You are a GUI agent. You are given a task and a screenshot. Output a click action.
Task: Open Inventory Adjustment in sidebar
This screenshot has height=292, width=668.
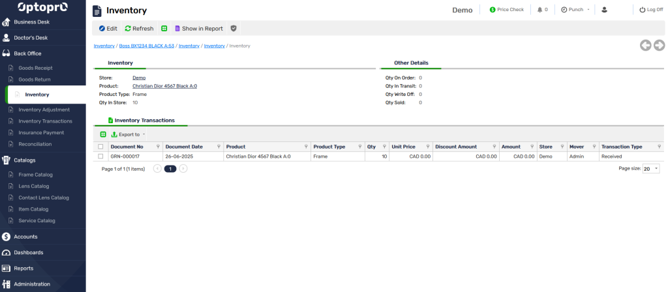pos(44,109)
